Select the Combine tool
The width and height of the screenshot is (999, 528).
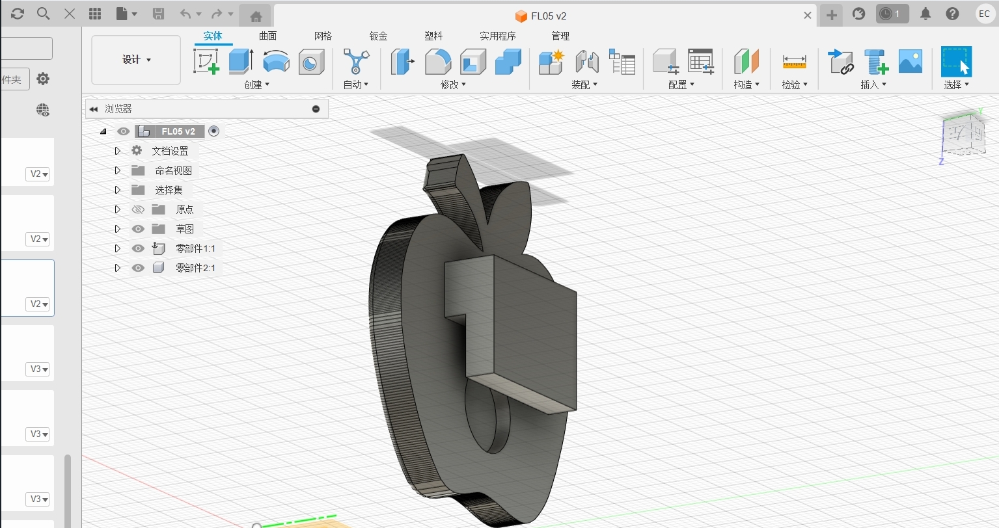(x=508, y=62)
